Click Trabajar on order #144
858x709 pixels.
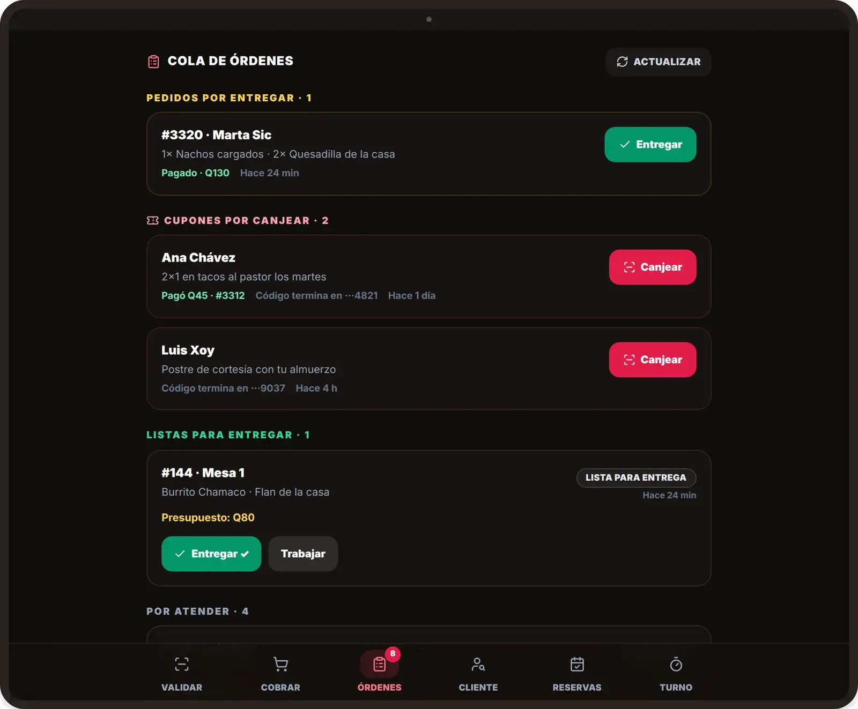[303, 554]
